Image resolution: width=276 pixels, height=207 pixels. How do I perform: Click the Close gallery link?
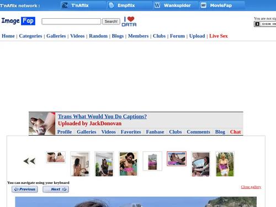[x=251, y=187]
